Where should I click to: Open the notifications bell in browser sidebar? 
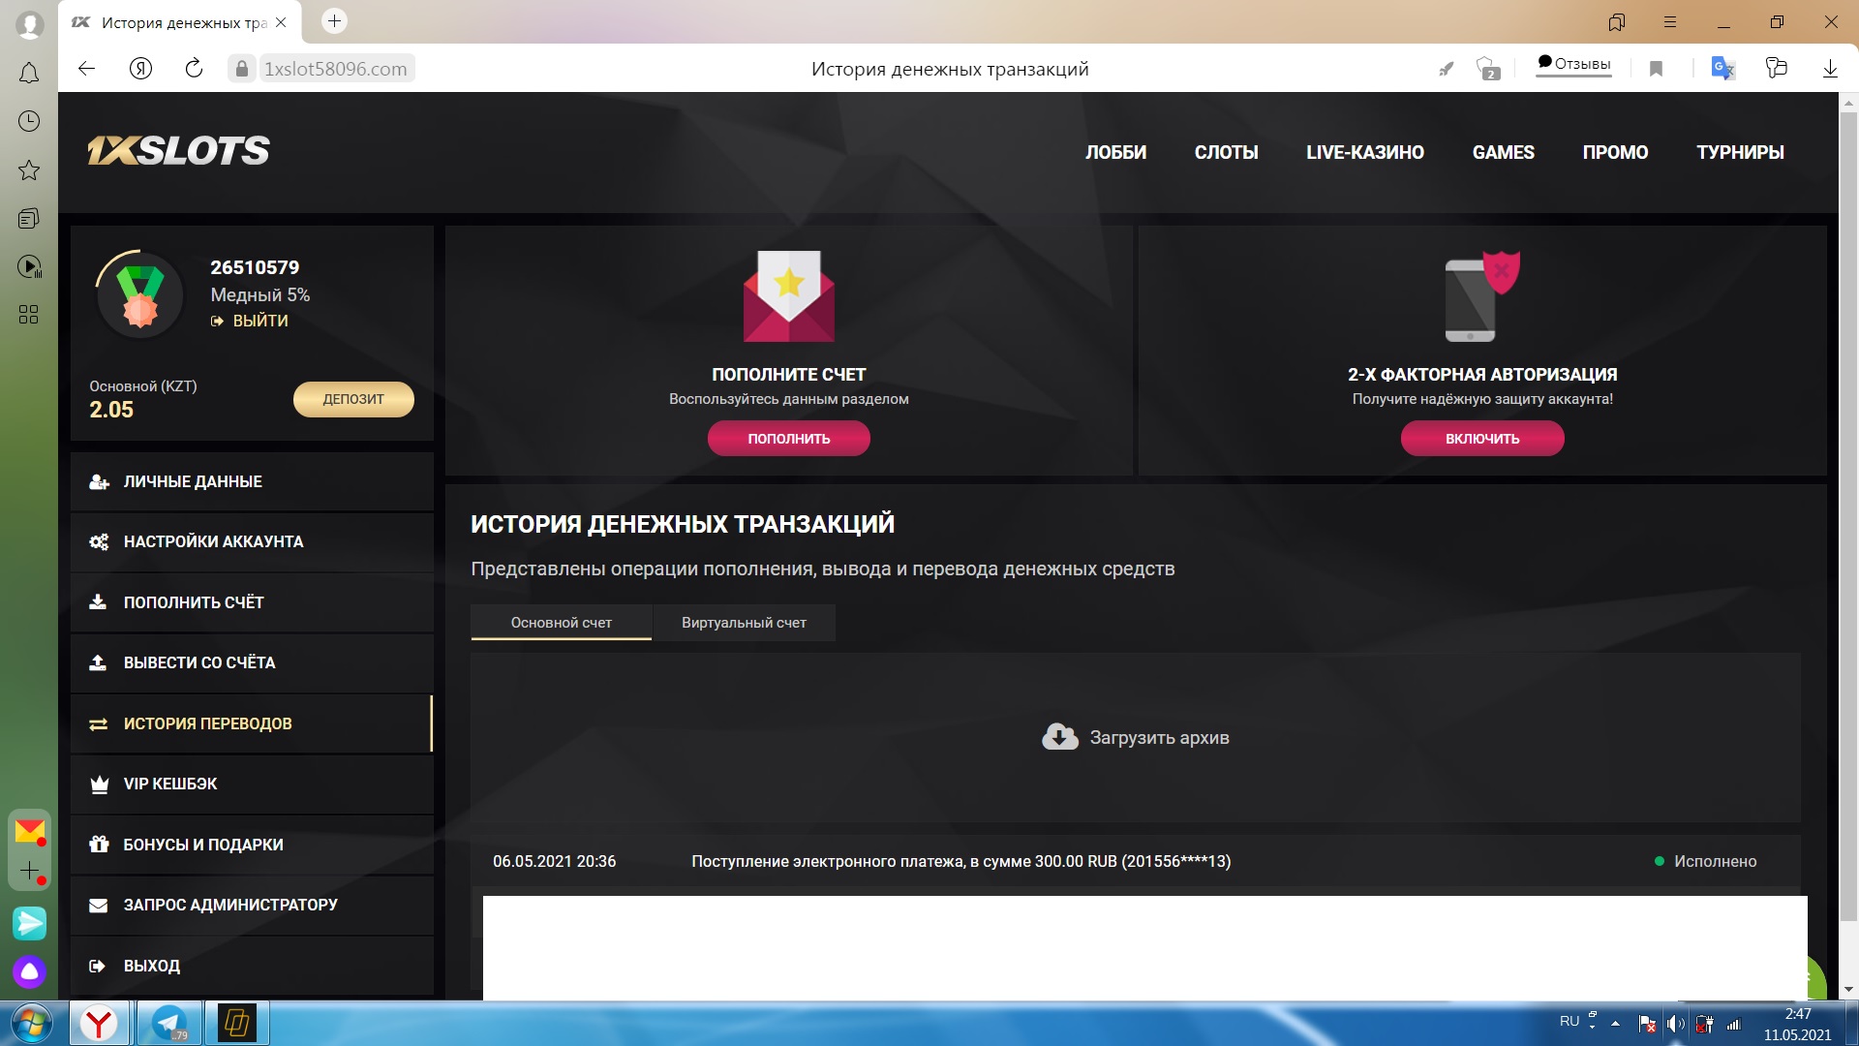[x=29, y=73]
